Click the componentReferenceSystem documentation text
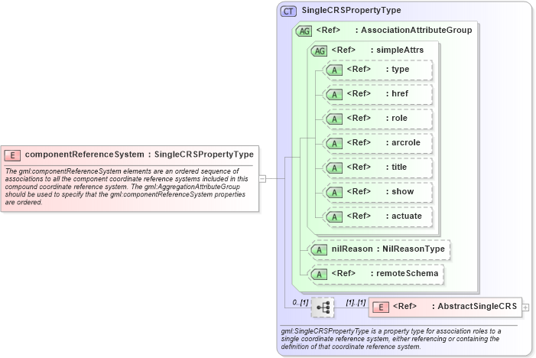Screen dimensions: 536x358 tap(126, 187)
